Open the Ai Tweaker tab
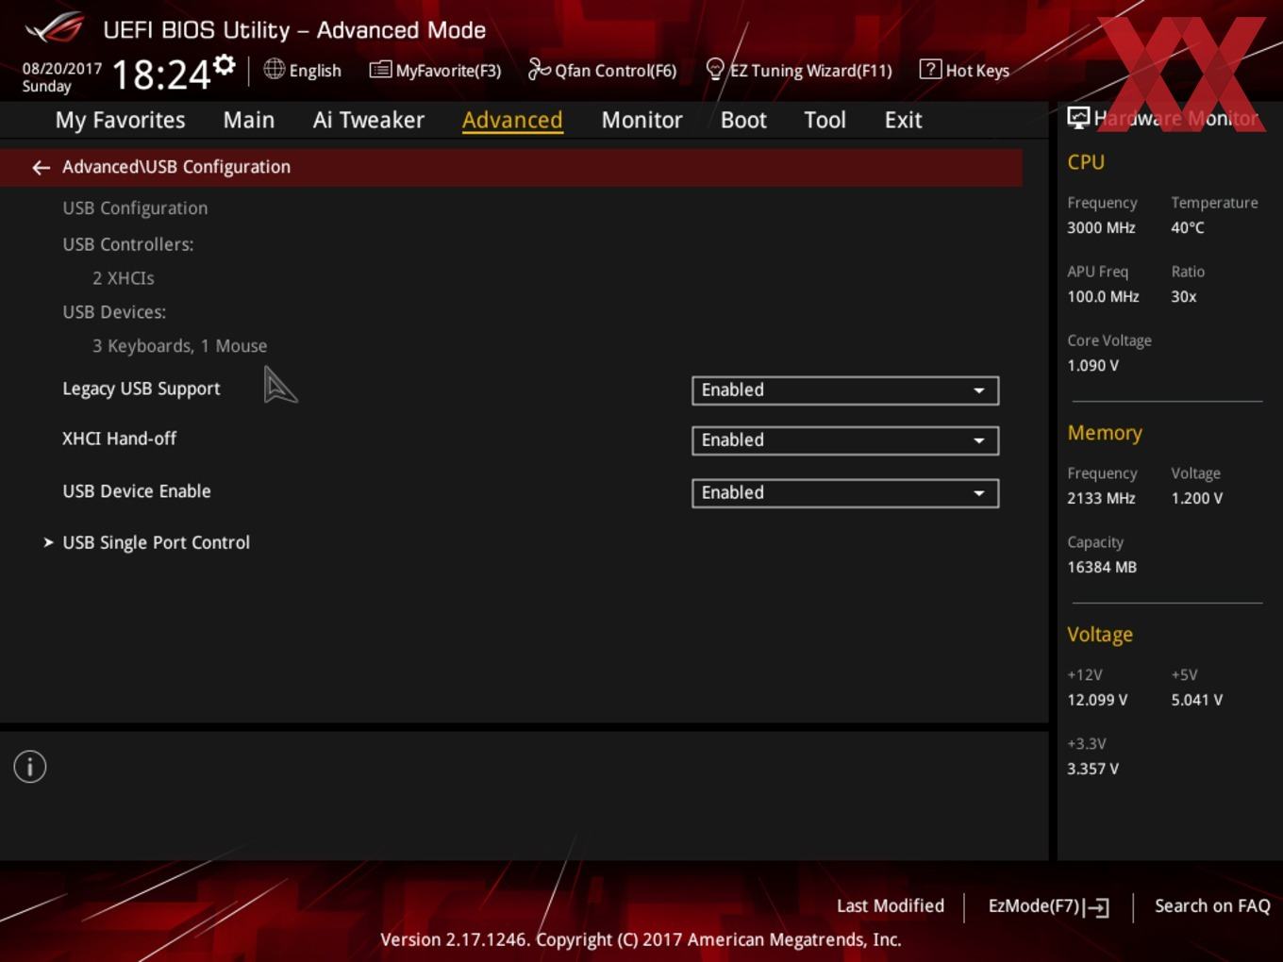This screenshot has width=1283, height=962. tap(369, 120)
